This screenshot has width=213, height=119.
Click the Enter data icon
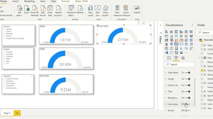50,8
